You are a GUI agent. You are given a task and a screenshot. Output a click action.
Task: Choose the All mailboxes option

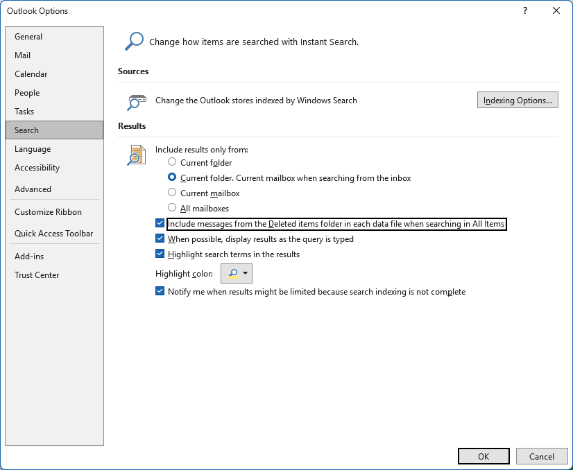[x=172, y=208]
